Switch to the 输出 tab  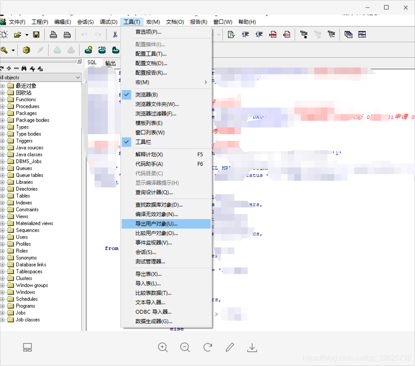pyautogui.click(x=111, y=63)
